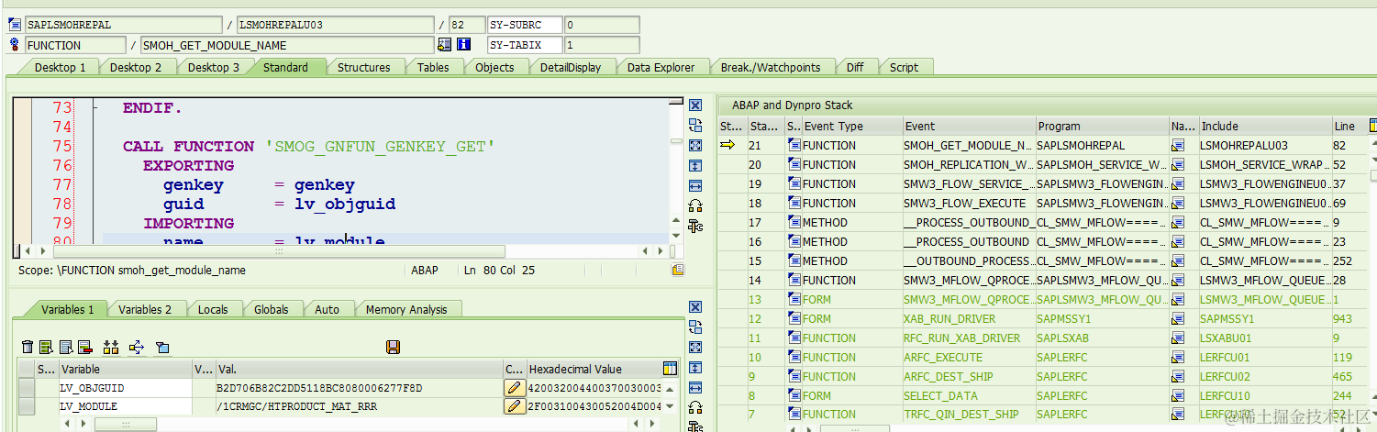Click the yellow notes icon below code editor

(x=677, y=271)
